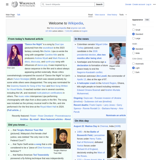Open the Royal Albert Hall link
This screenshot has height=160, width=160.
coord(48,107)
